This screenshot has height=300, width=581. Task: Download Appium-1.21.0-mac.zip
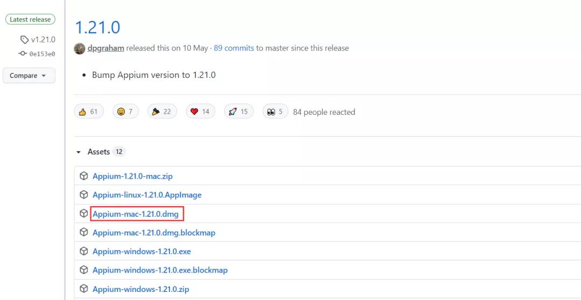(133, 176)
